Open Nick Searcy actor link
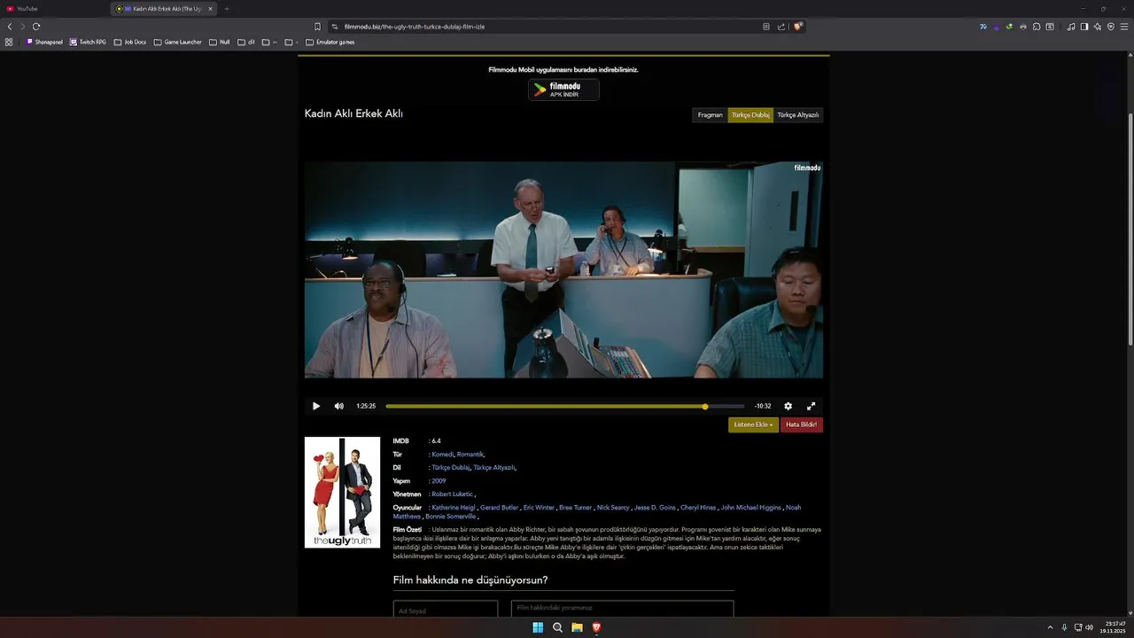This screenshot has width=1134, height=638. (613, 508)
